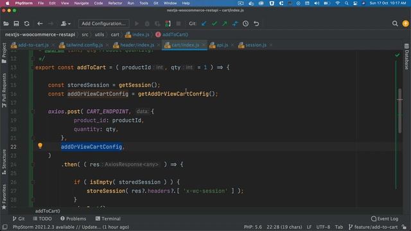411x231 pixels.
Task: Open the user avatar dropdown in toolbar
Action: pos(66,24)
